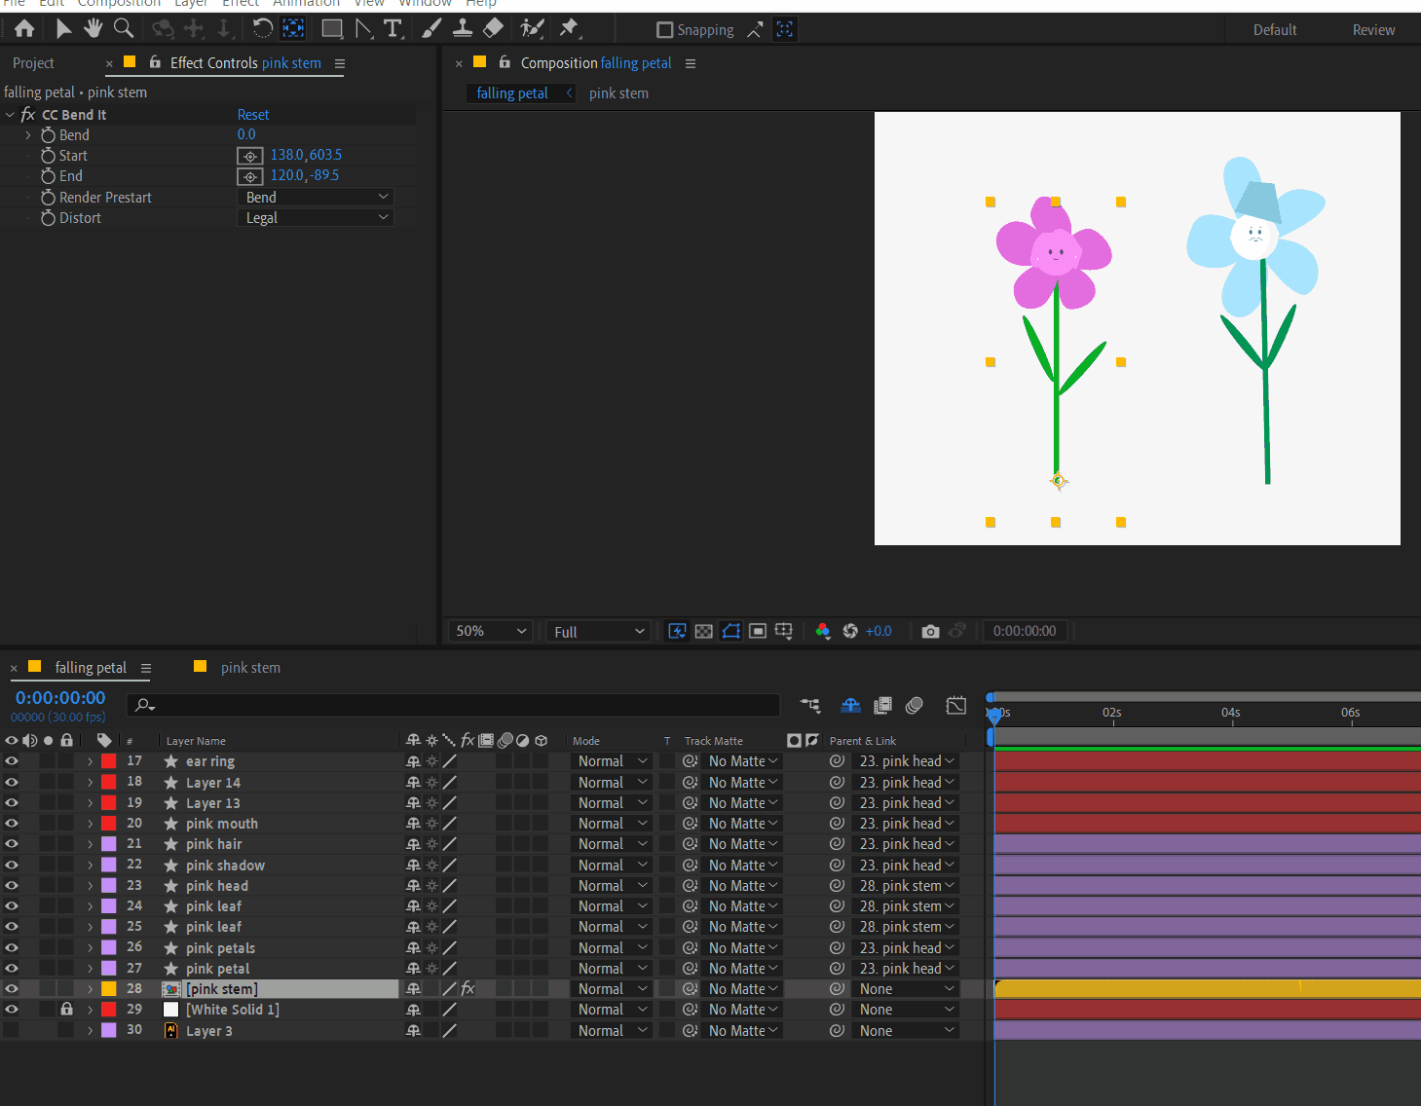The height and width of the screenshot is (1106, 1421).
Task: Click the purple label swatch of pink leaf 24
Action: click(x=109, y=906)
